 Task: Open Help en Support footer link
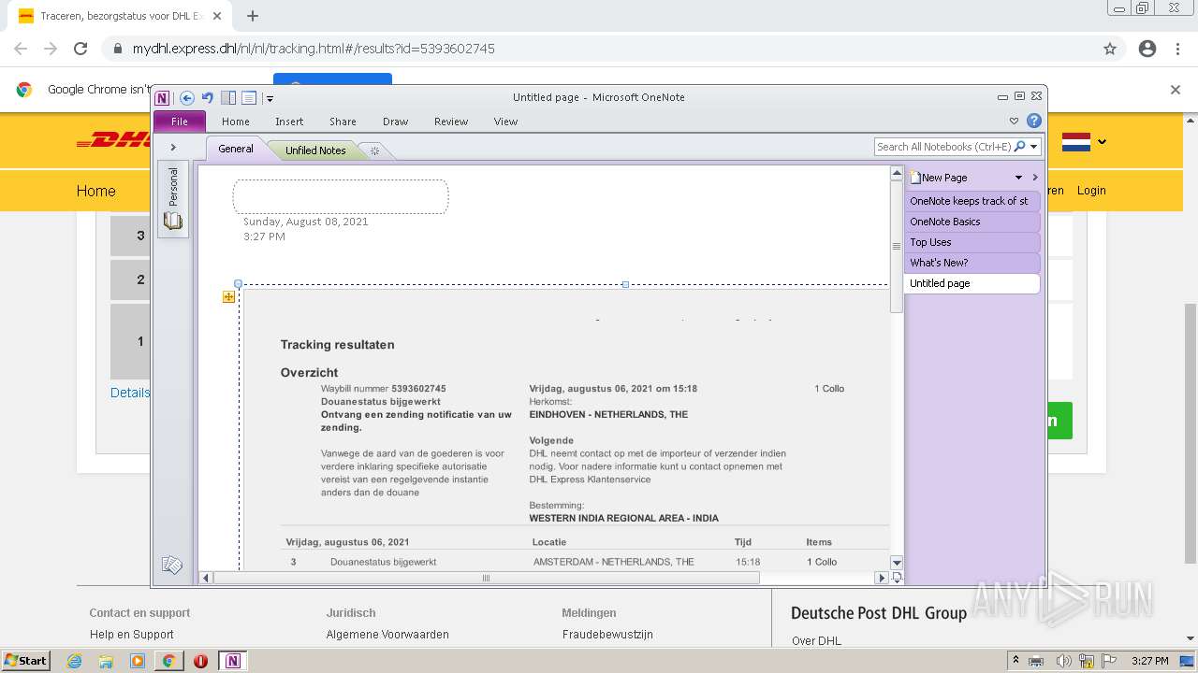(131, 634)
